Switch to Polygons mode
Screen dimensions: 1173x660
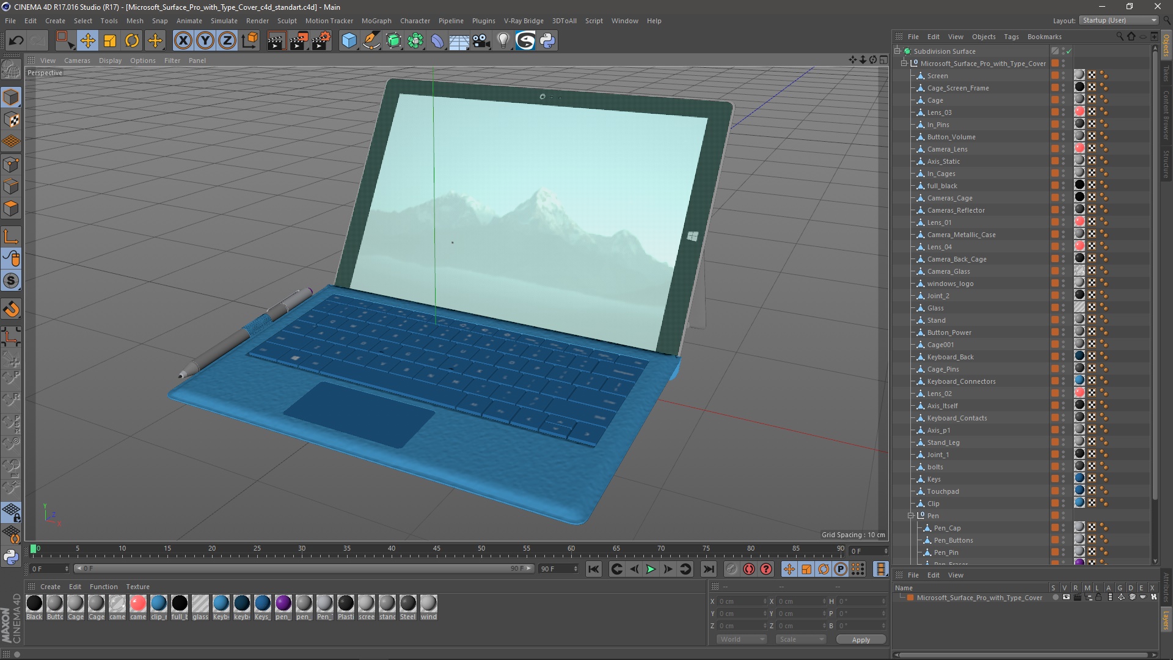(x=11, y=208)
